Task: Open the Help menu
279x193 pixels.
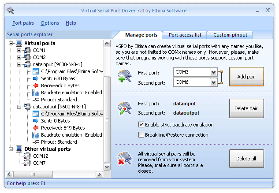Action: 71,23
